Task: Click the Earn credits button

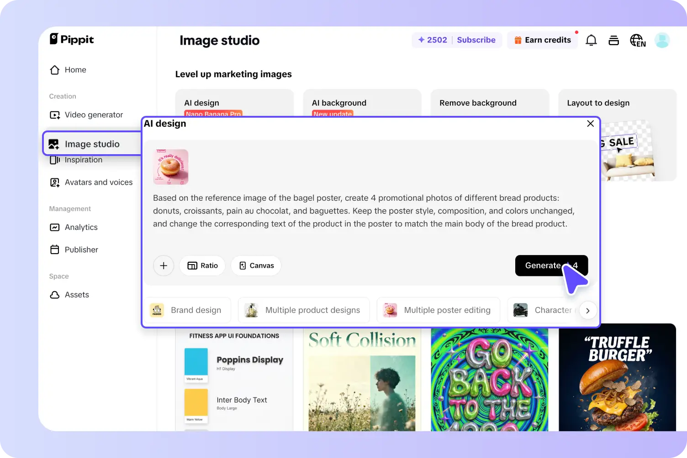Action: (x=542, y=40)
